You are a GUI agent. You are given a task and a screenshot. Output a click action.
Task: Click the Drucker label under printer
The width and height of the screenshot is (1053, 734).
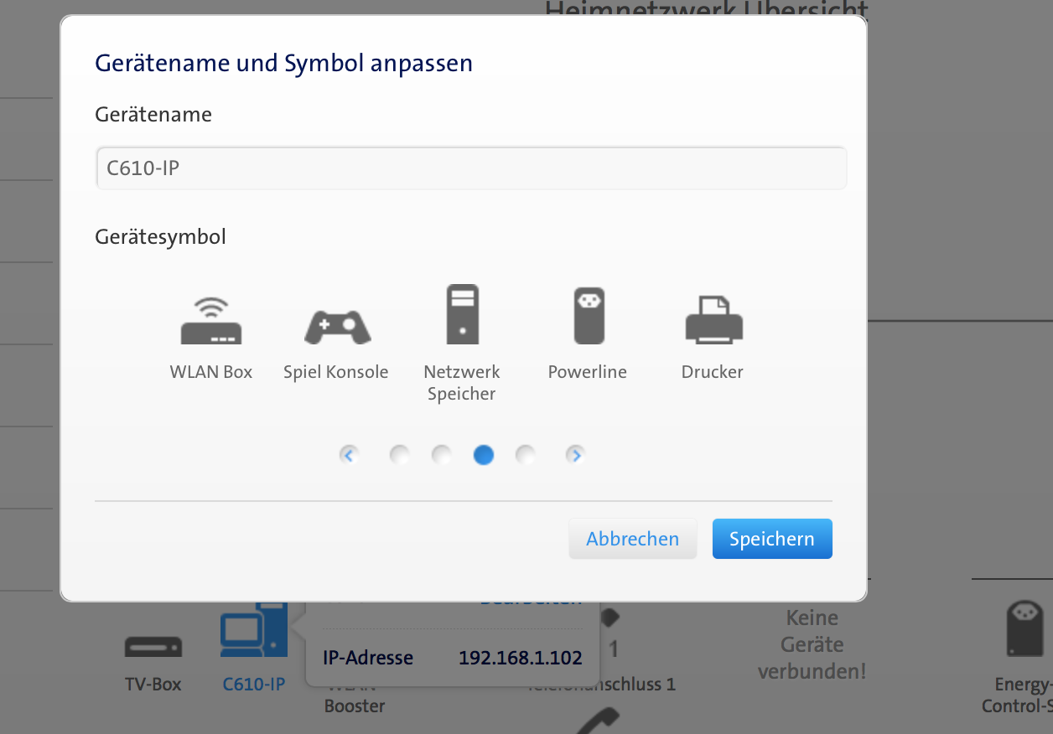pos(713,372)
